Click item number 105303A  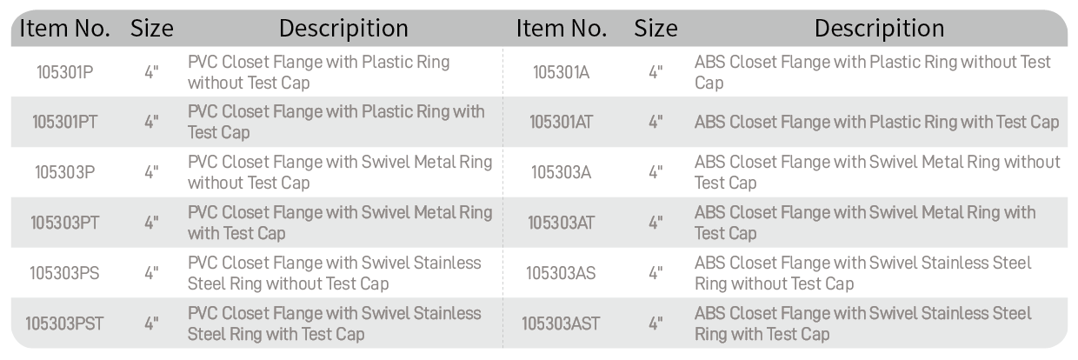click(x=561, y=172)
